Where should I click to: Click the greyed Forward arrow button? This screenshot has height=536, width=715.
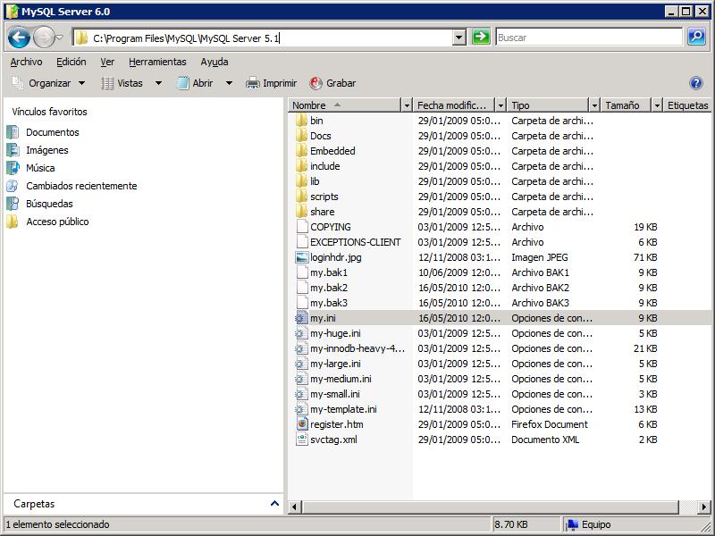pos(44,38)
